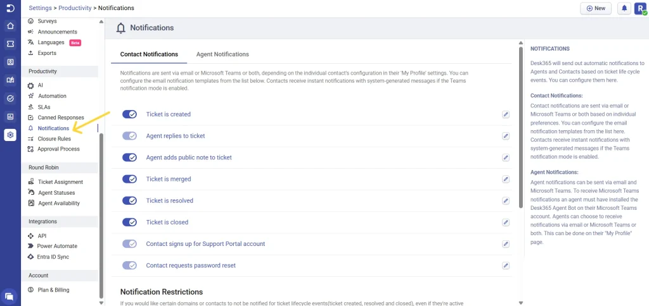
Task: Open Announcements in the settings sidebar
Action: click(x=57, y=32)
